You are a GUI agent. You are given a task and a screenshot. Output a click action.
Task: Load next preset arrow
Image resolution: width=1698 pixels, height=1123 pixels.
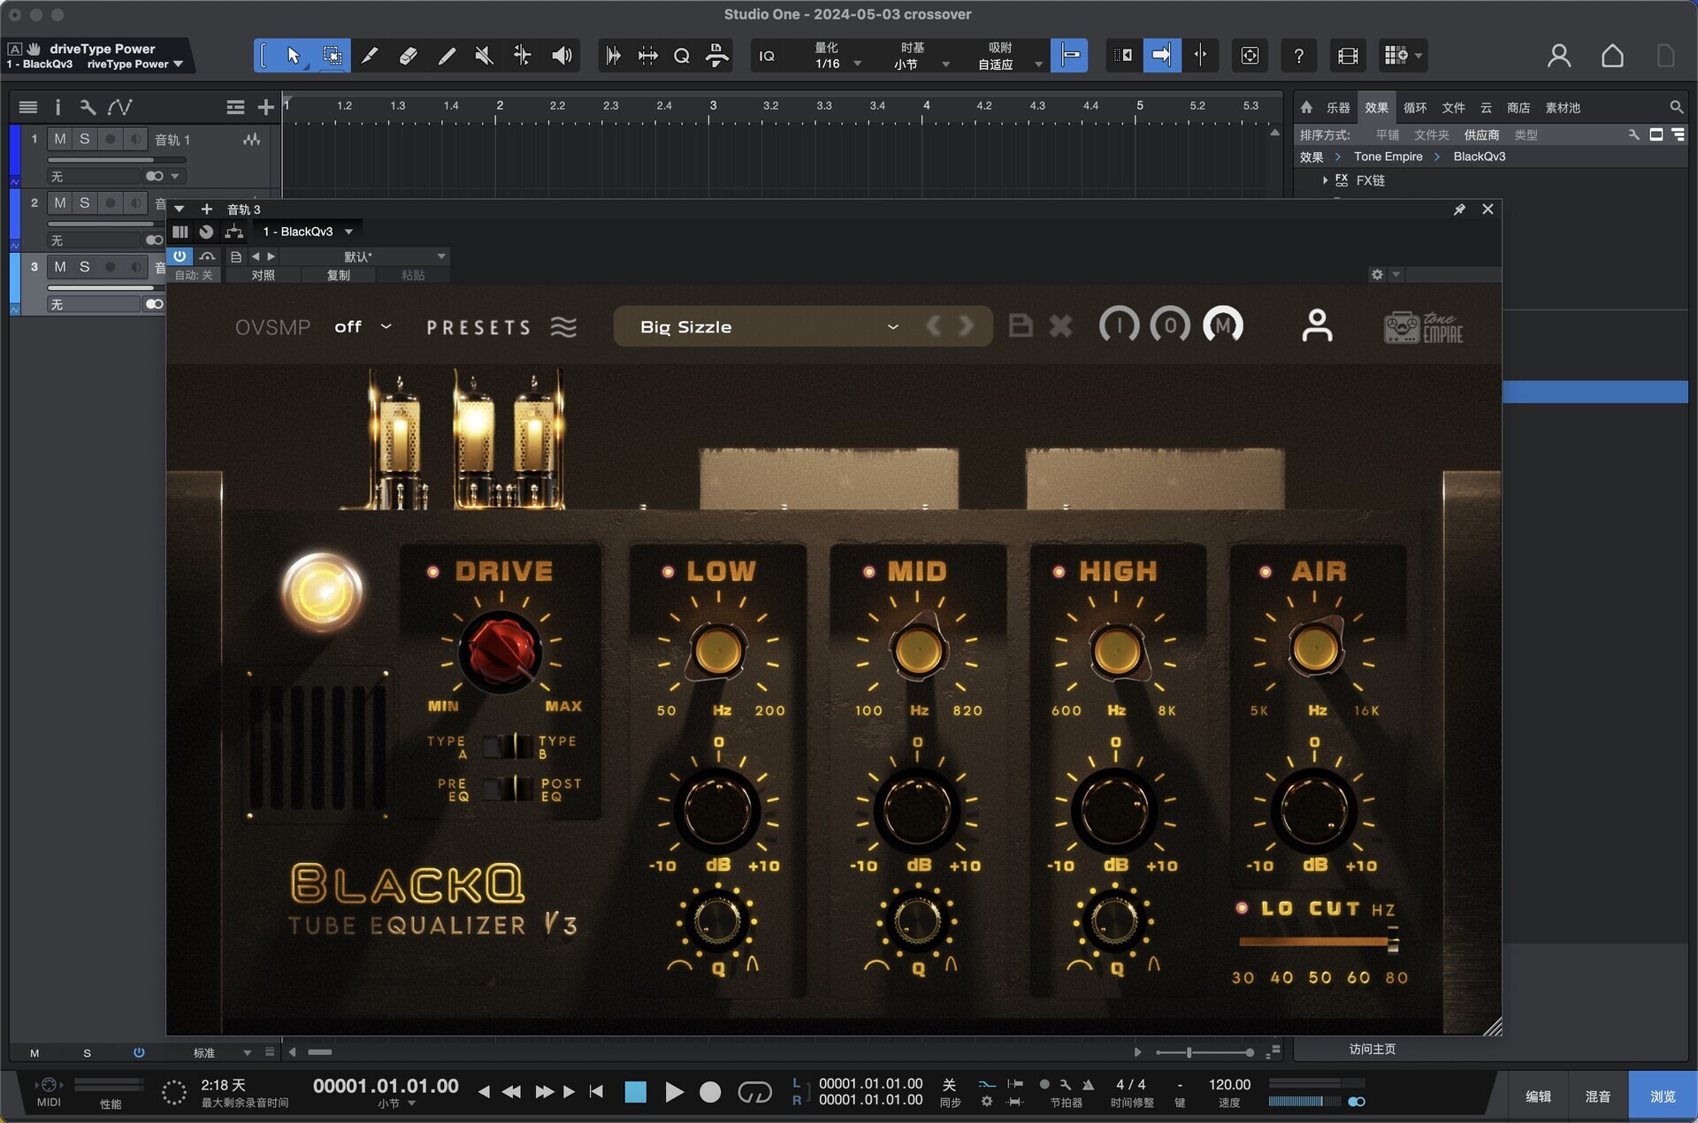tap(967, 326)
